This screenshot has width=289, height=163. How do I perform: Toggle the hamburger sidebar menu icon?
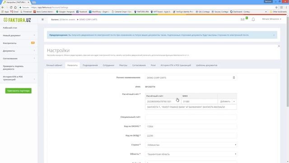tap(42, 19)
